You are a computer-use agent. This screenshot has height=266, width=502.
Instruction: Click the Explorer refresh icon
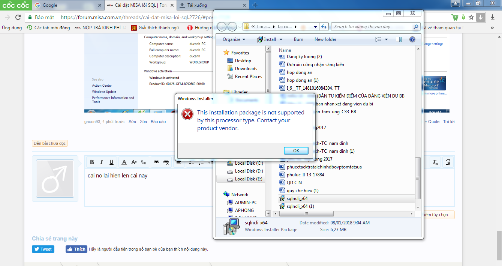(x=324, y=27)
